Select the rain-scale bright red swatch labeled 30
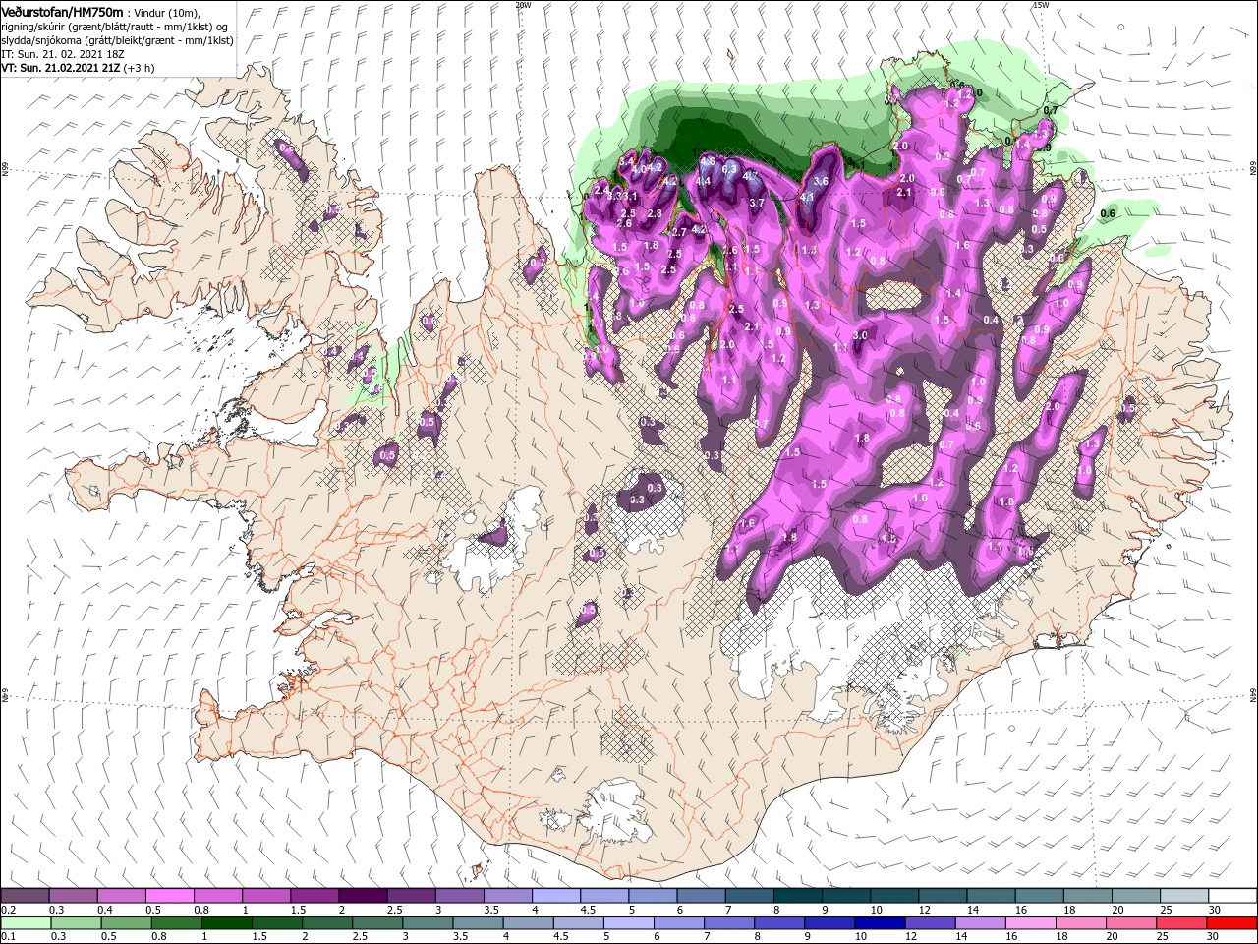This screenshot has width=1258, height=944. [x=1233, y=923]
